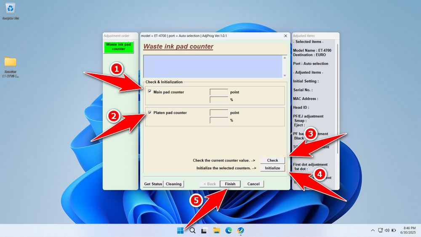Click Platen pad counter percent field
This screenshot has height=237, width=421.
pos(219,121)
